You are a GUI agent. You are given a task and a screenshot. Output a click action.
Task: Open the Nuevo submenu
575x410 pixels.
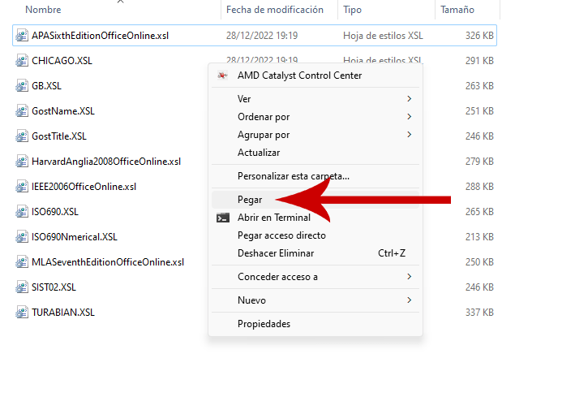pos(409,300)
